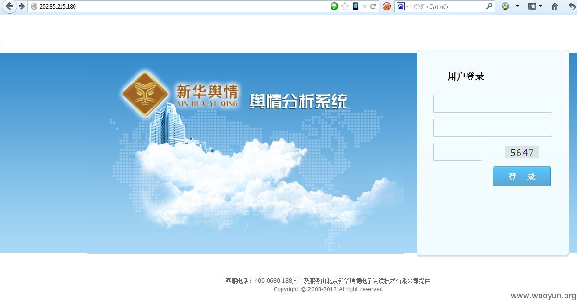The width and height of the screenshot is (577, 300).
Task: Click the browser forward arrow button
Action: click(x=21, y=6)
